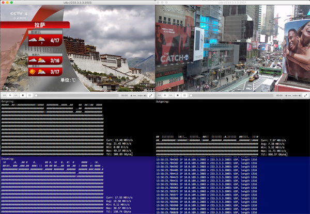Screen dimensions: 310x214
Task: Click the packet log line stamped 13:58:25.705961
Action: tap(207, 184)
